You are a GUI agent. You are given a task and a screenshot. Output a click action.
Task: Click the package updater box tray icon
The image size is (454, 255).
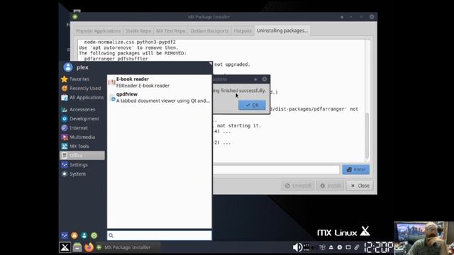click(322, 247)
